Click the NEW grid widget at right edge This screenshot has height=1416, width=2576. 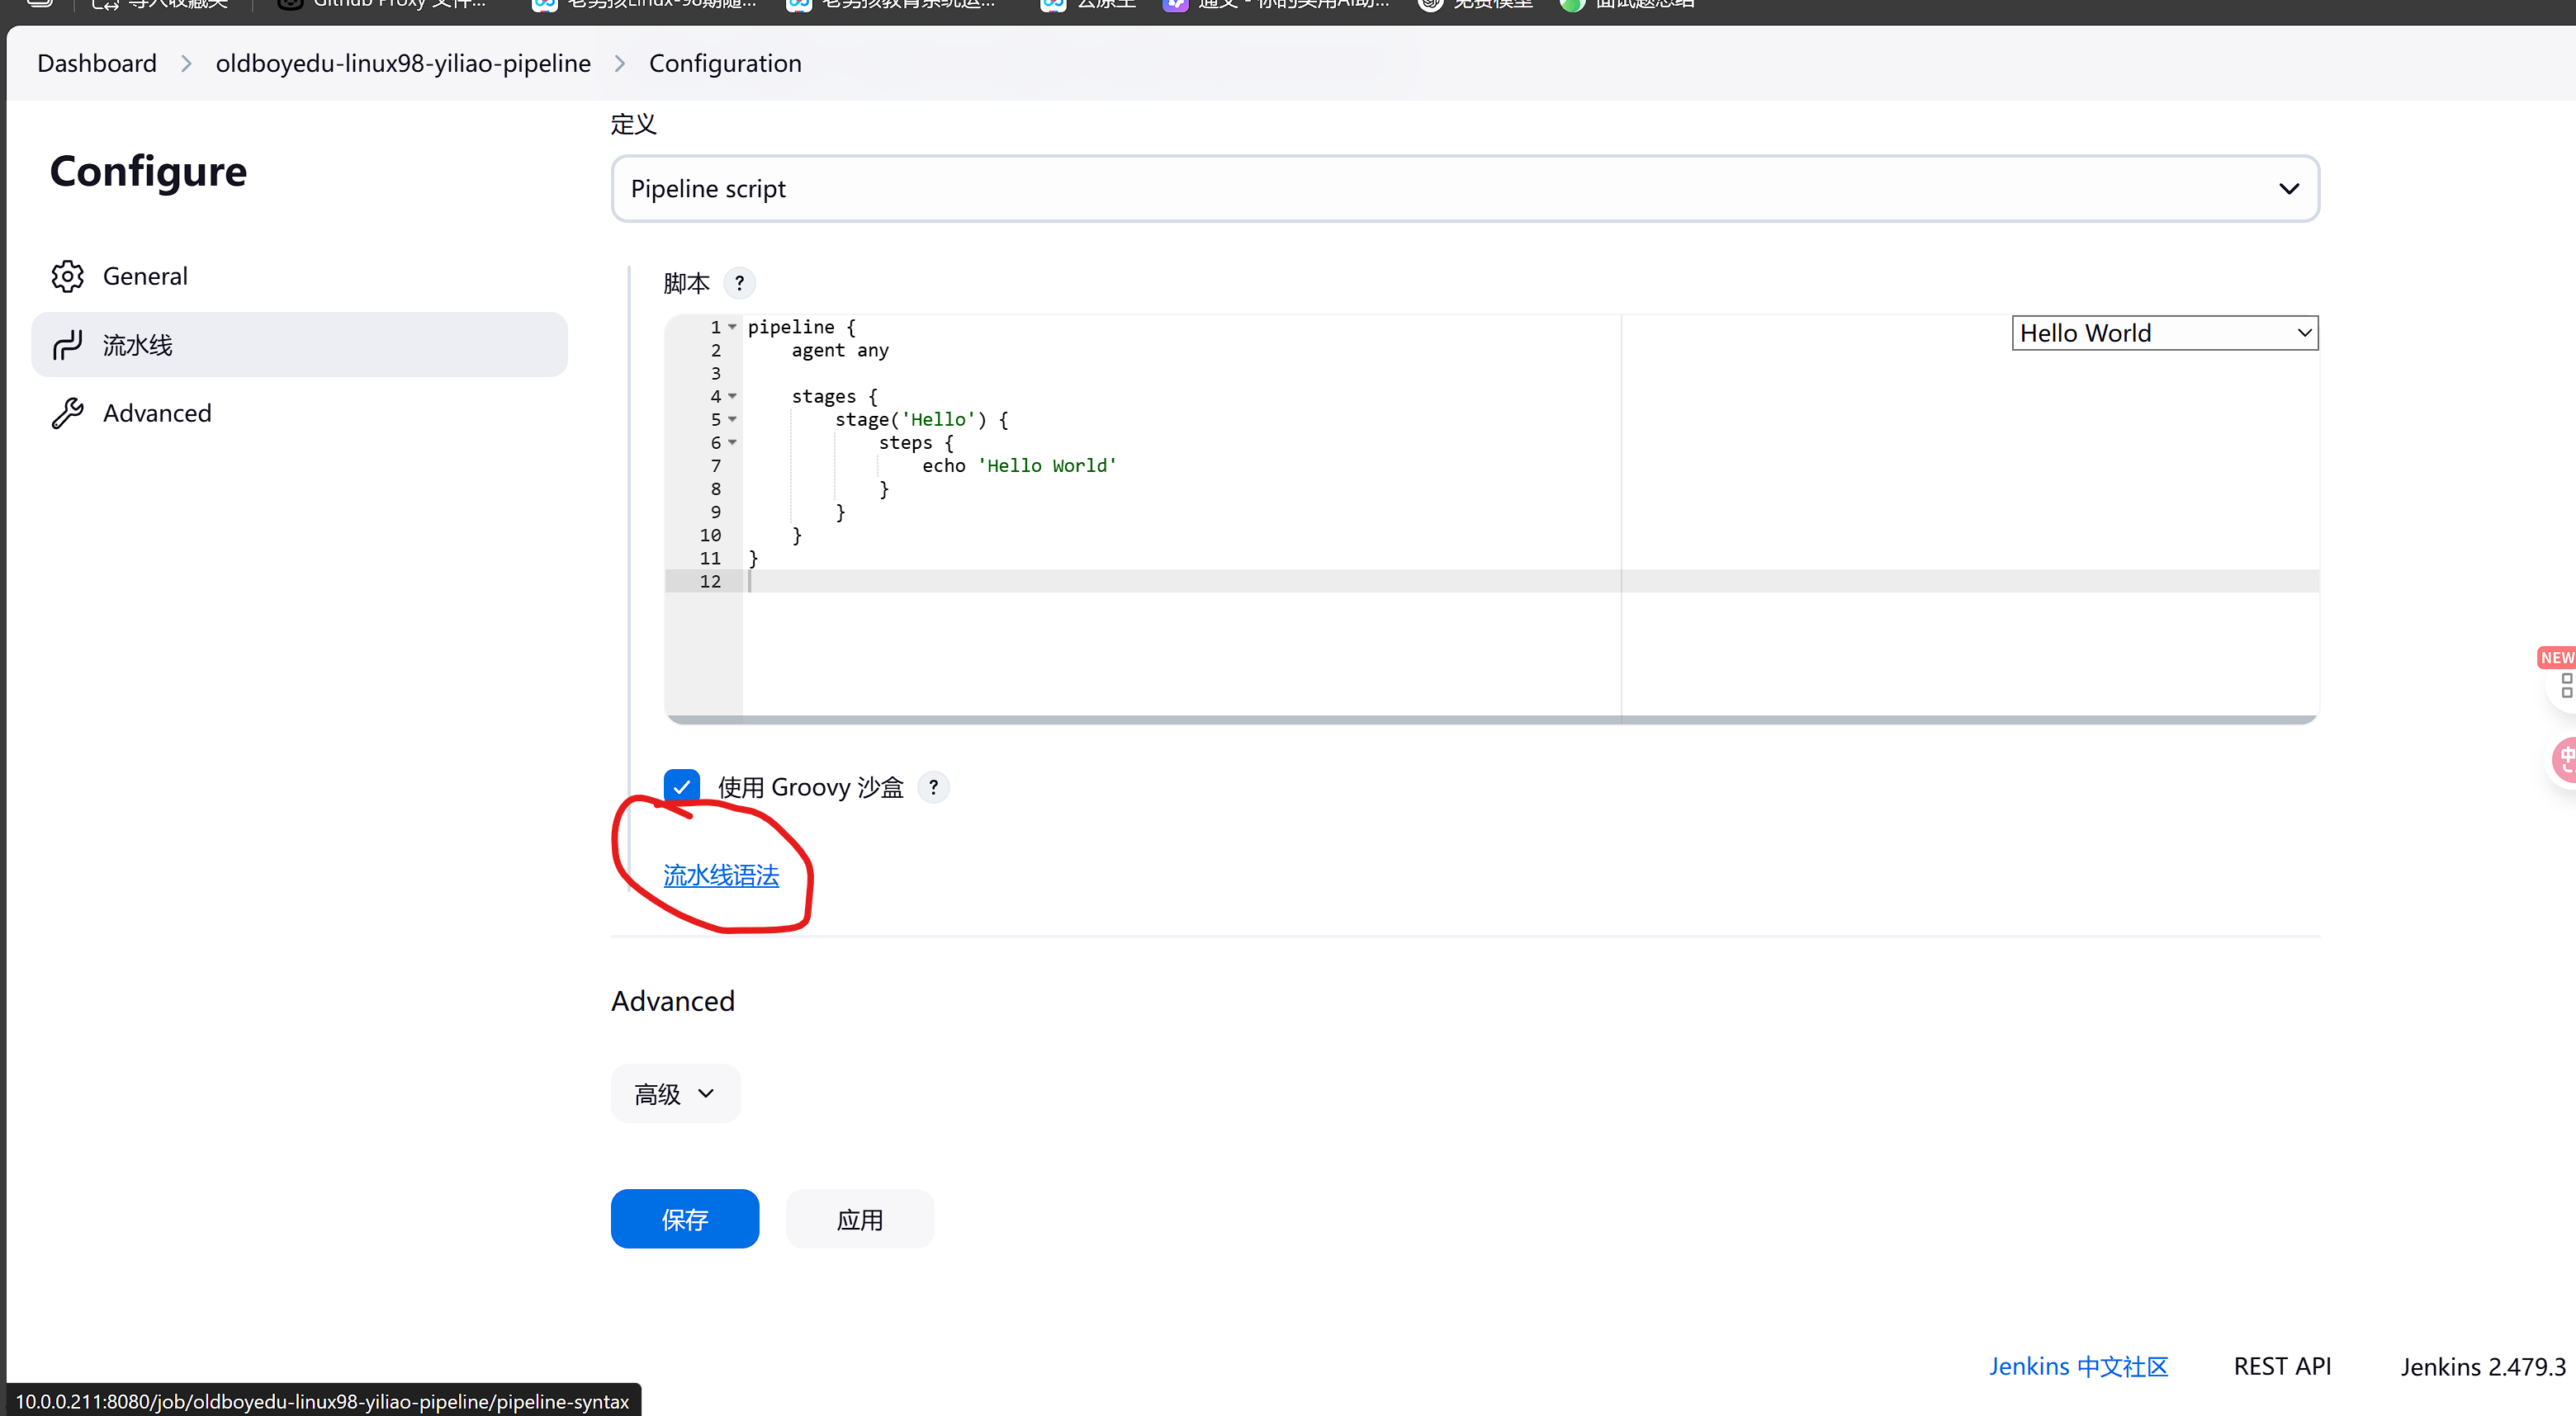2565,685
